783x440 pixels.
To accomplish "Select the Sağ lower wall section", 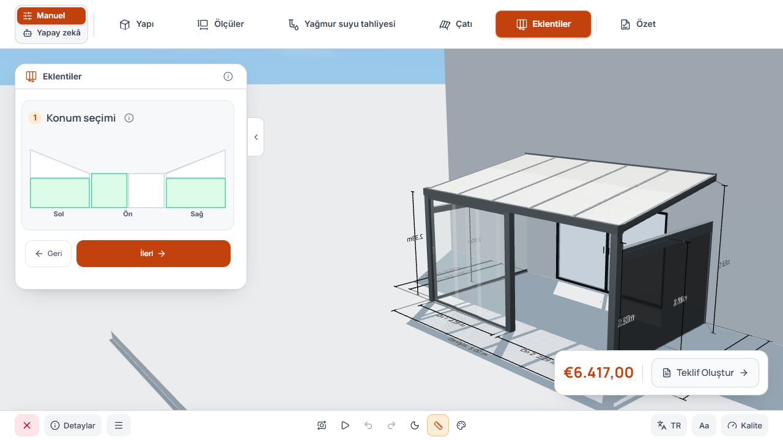I will (x=196, y=193).
